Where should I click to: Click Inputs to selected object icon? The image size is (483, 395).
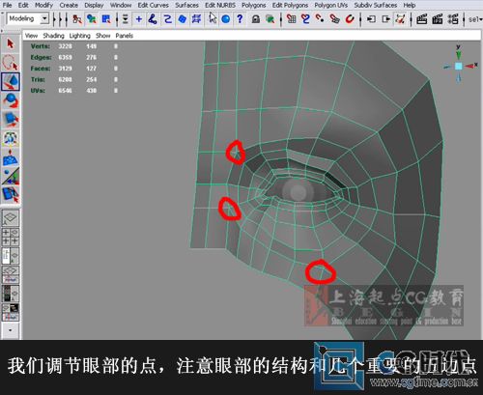[x=371, y=19]
